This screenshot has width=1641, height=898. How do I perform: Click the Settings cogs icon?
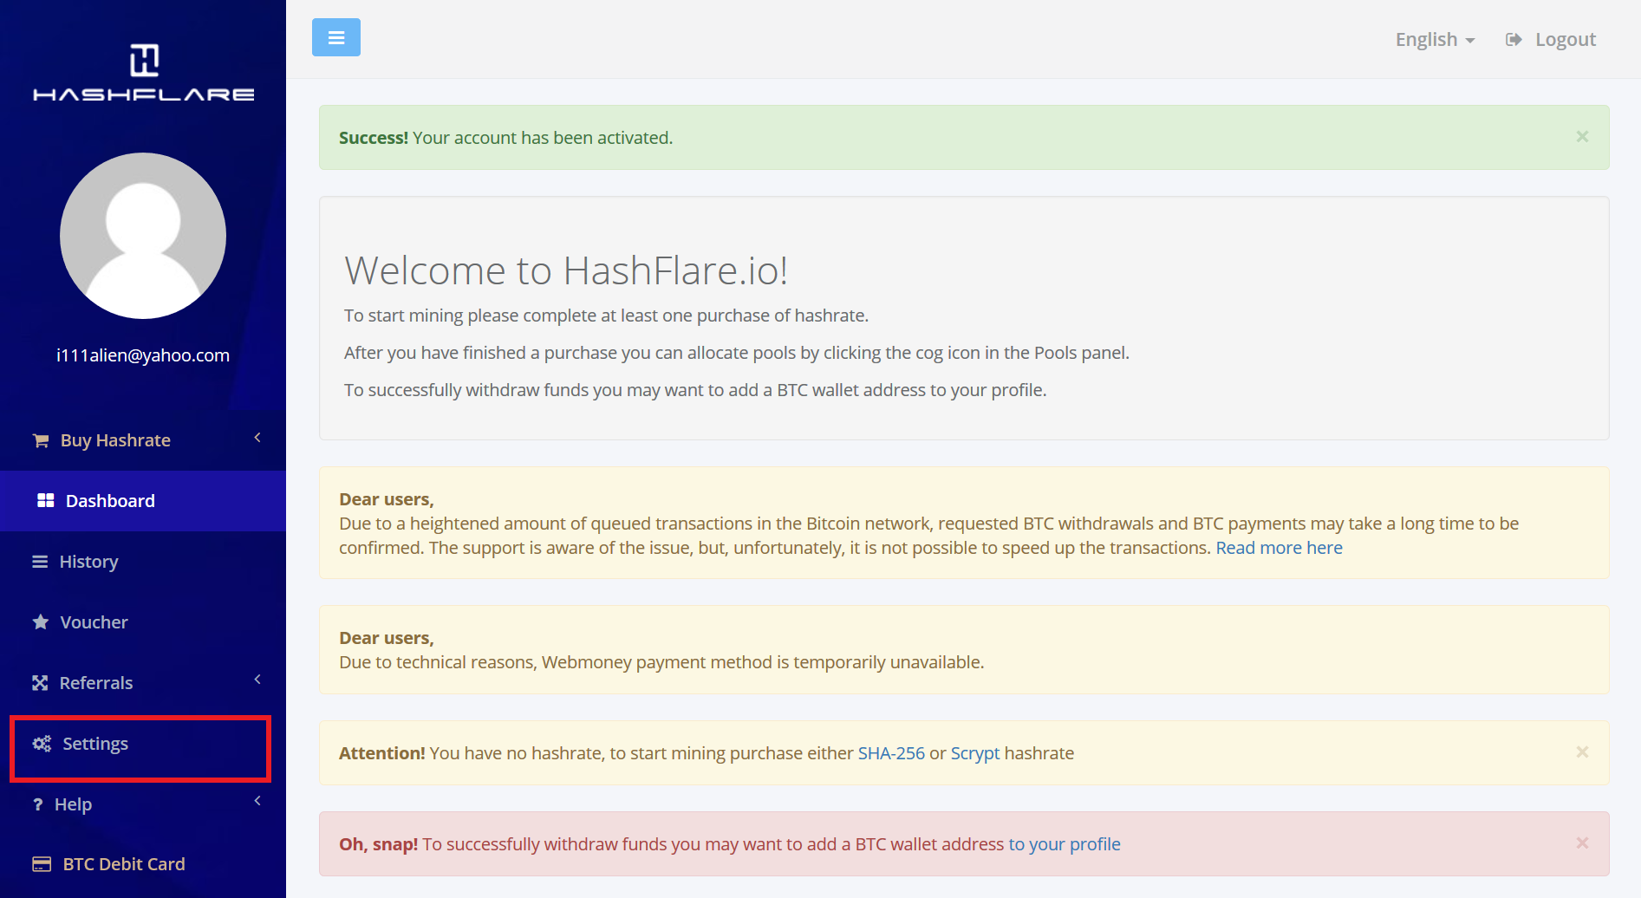(42, 744)
